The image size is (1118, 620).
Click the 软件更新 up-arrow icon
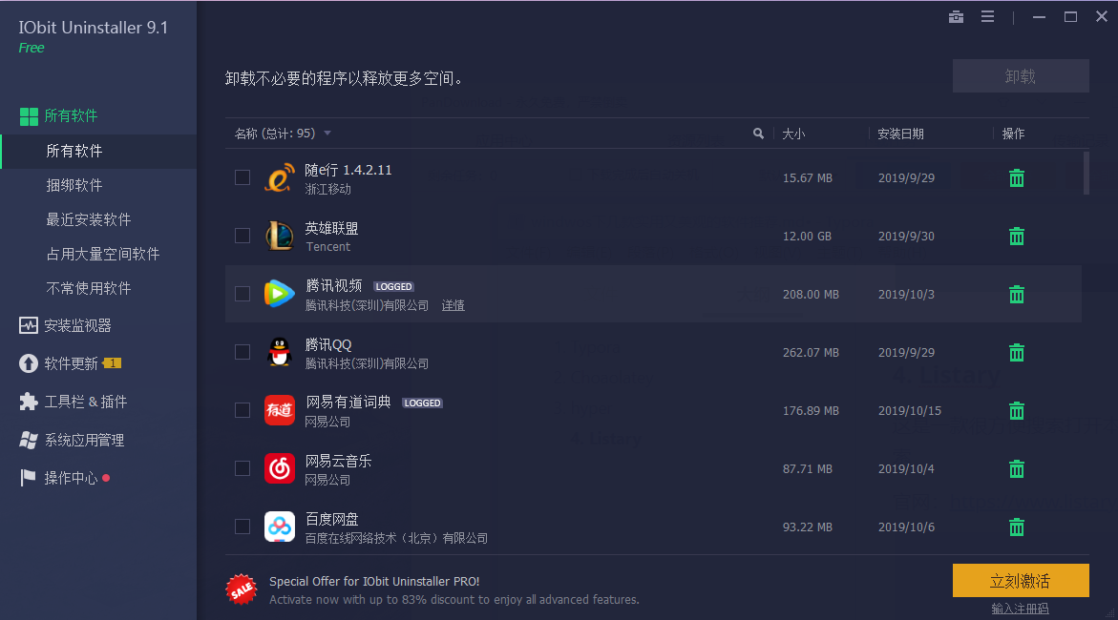point(28,363)
